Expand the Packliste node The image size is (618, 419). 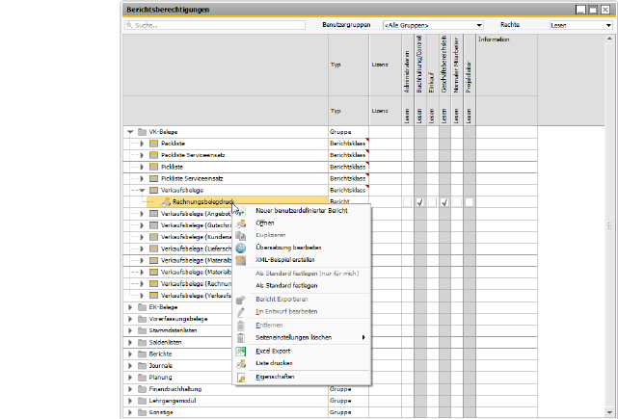(x=142, y=144)
